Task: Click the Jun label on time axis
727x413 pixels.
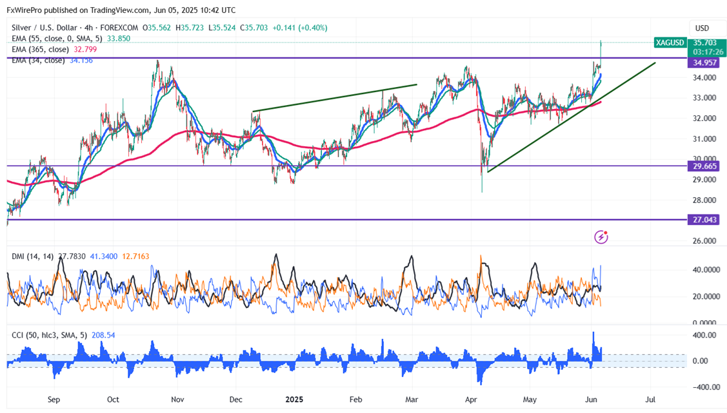Action: tap(591, 399)
